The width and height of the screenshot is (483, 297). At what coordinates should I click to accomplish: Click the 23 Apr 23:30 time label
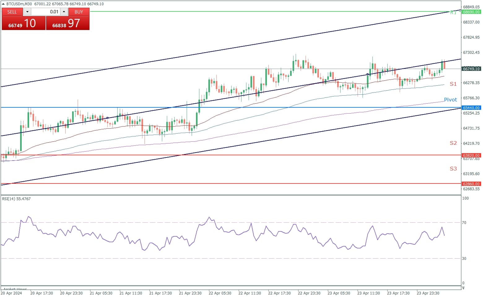point(428,293)
